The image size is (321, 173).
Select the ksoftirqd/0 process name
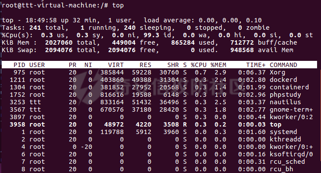coord(291,154)
